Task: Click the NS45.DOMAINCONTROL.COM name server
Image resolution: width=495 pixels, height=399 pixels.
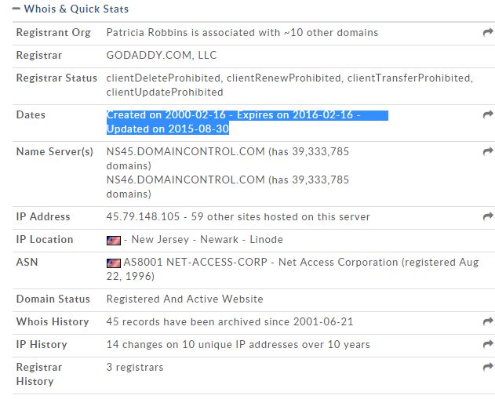Action: [185, 152]
